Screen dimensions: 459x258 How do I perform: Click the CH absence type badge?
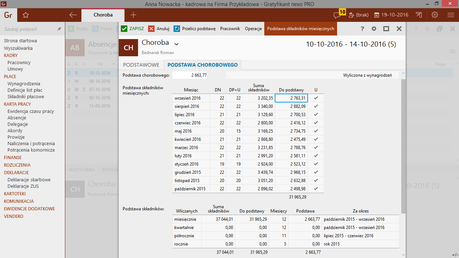coord(128,48)
